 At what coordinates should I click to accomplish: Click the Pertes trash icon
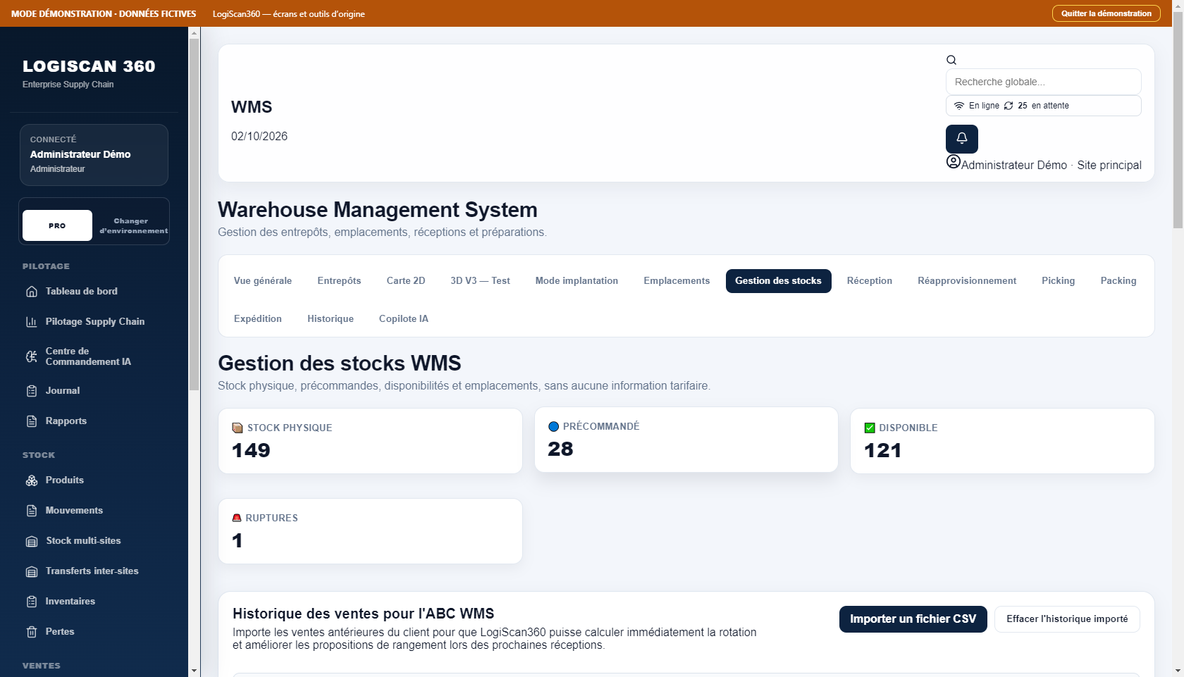(x=32, y=632)
